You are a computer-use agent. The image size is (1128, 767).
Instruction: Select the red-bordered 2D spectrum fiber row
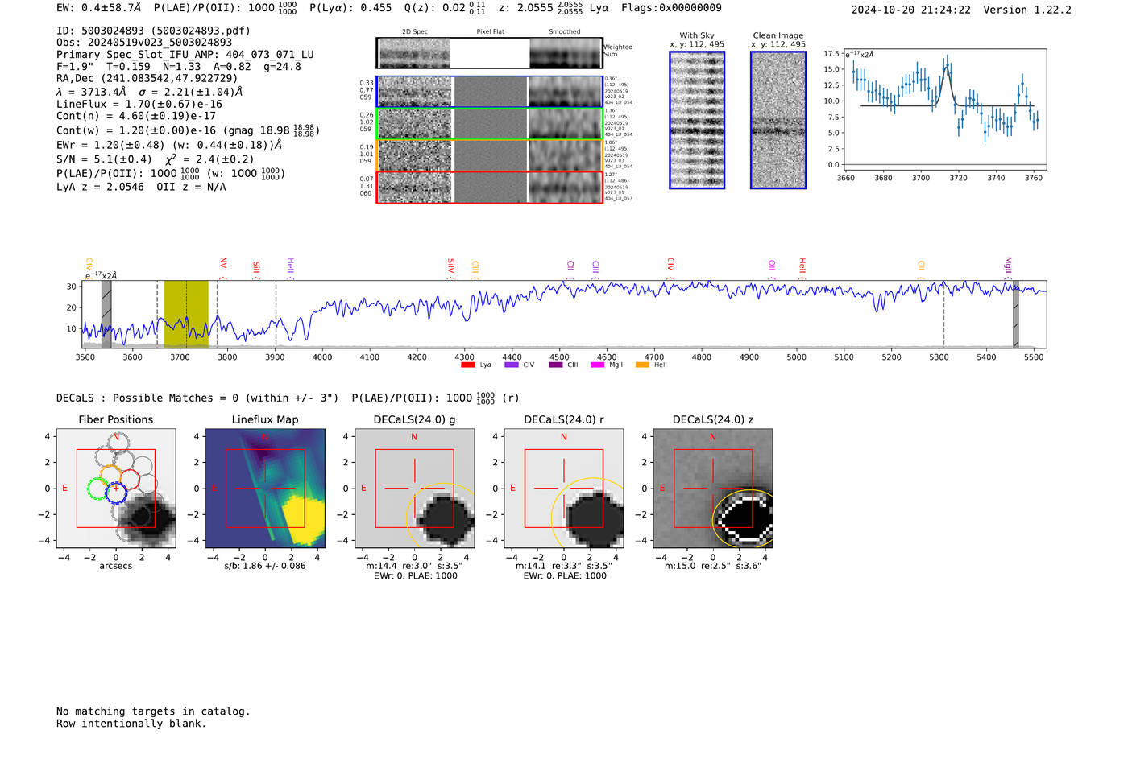(490, 188)
